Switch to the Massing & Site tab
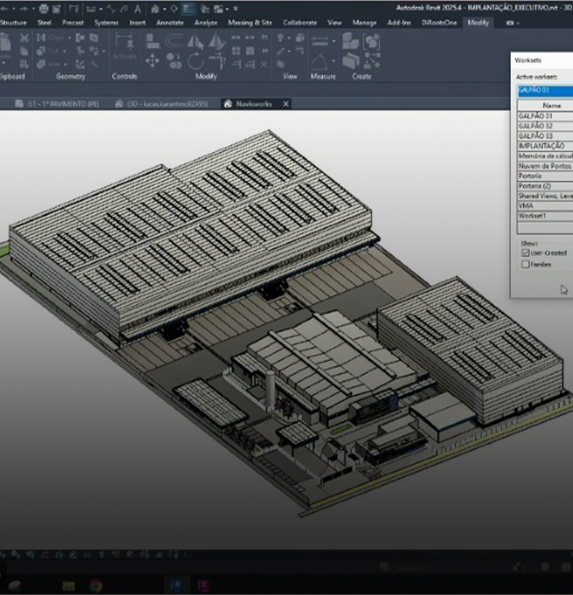 250,23
